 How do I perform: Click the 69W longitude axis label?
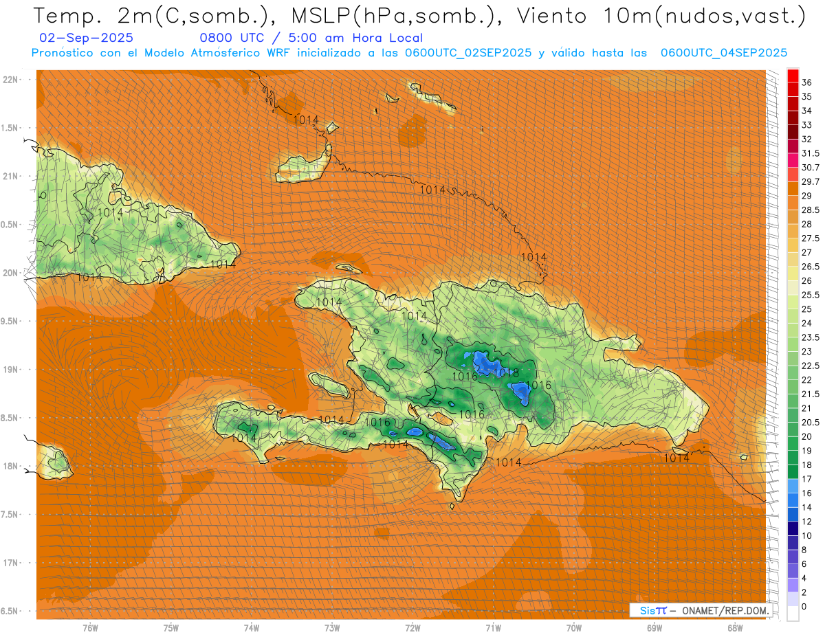(654, 628)
